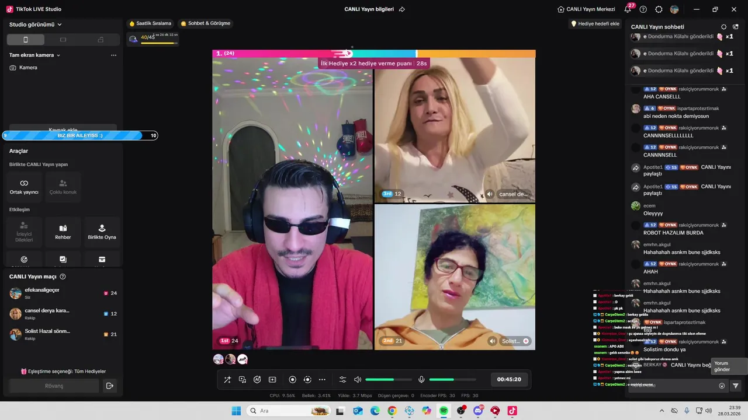Click the help icon next to CANLI Yayın maçı
This screenshot has height=420, width=748.
pos(63,276)
